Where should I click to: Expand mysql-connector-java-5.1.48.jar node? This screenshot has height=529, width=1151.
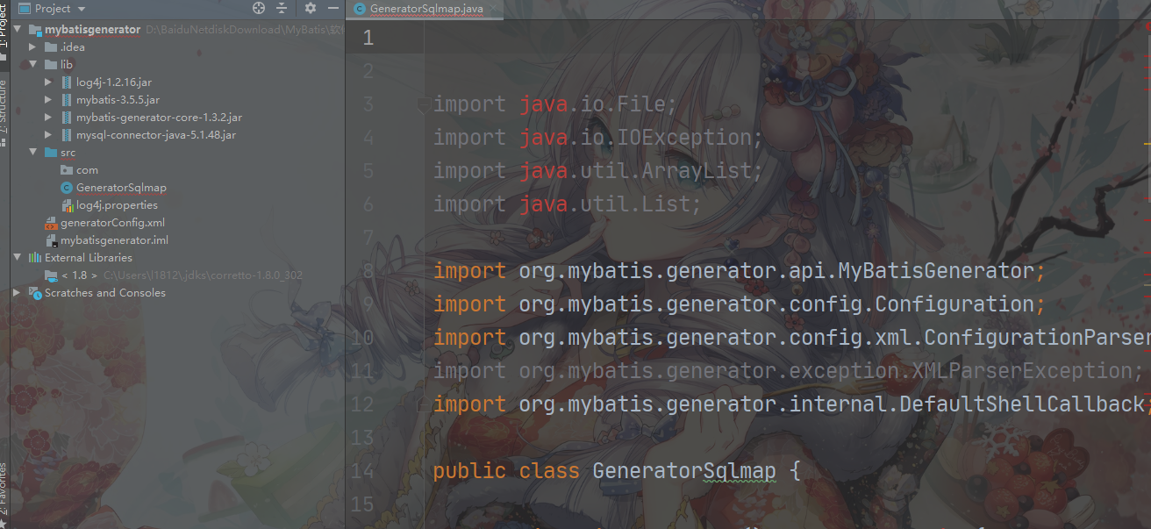point(49,135)
